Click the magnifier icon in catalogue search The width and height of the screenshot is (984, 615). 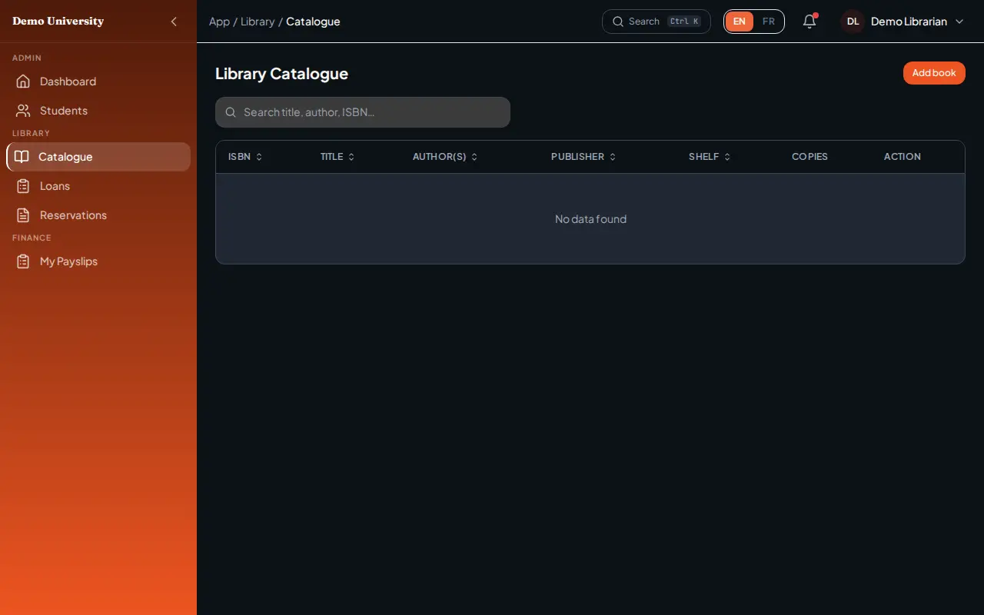pyautogui.click(x=231, y=112)
